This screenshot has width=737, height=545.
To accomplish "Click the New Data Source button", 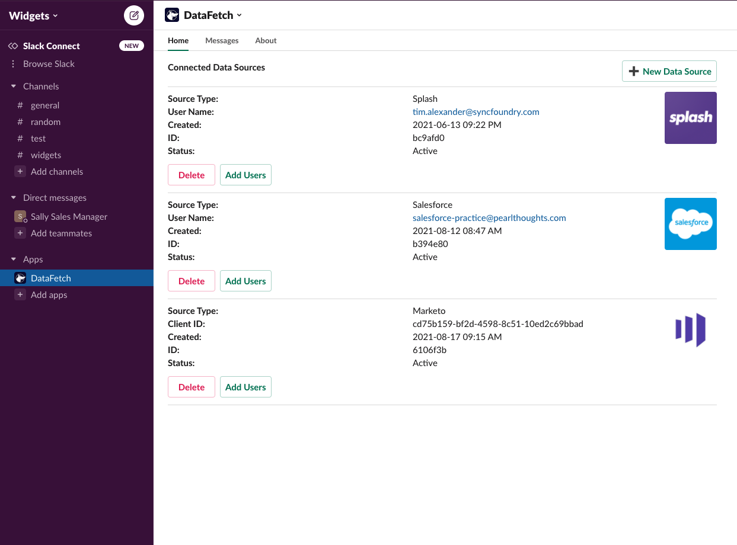I will coord(669,71).
